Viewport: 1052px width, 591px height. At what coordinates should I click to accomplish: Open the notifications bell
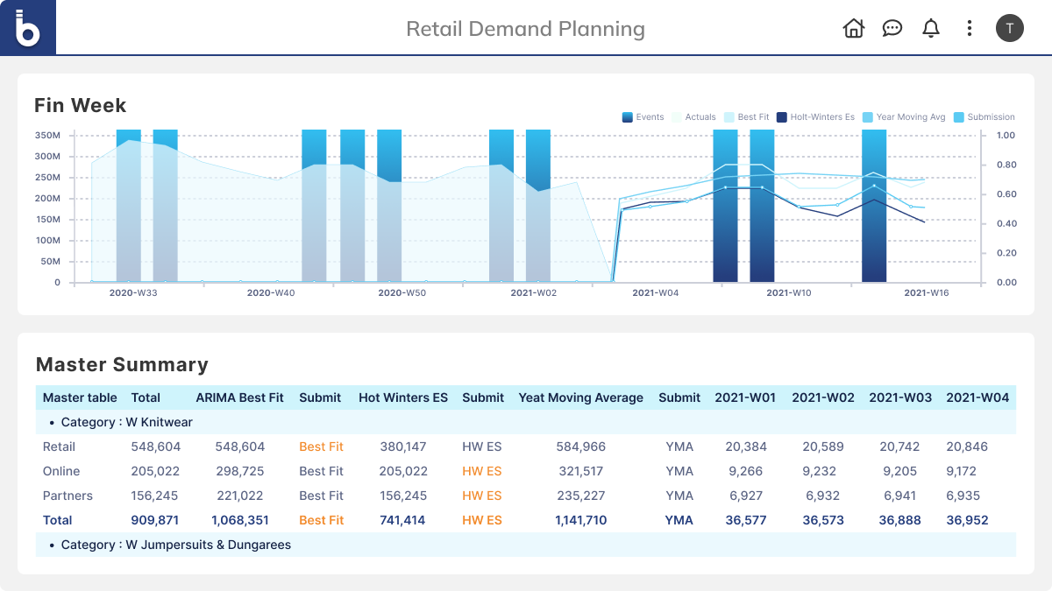pos(931,28)
